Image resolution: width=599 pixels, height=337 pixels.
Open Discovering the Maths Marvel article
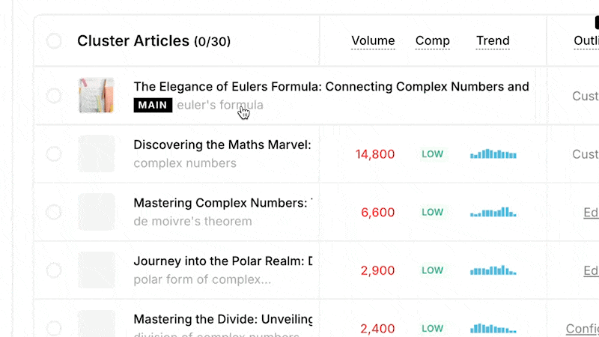click(x=222, y=145)
